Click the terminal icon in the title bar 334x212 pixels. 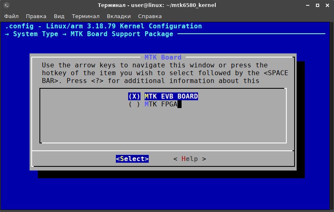pos(7,5)
